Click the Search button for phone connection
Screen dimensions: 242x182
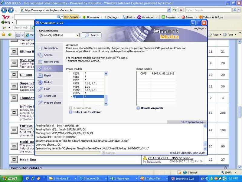pyautogui.click(x=92, y=35)
